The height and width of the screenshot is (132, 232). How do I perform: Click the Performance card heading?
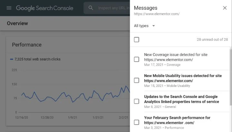pos(27,45)
